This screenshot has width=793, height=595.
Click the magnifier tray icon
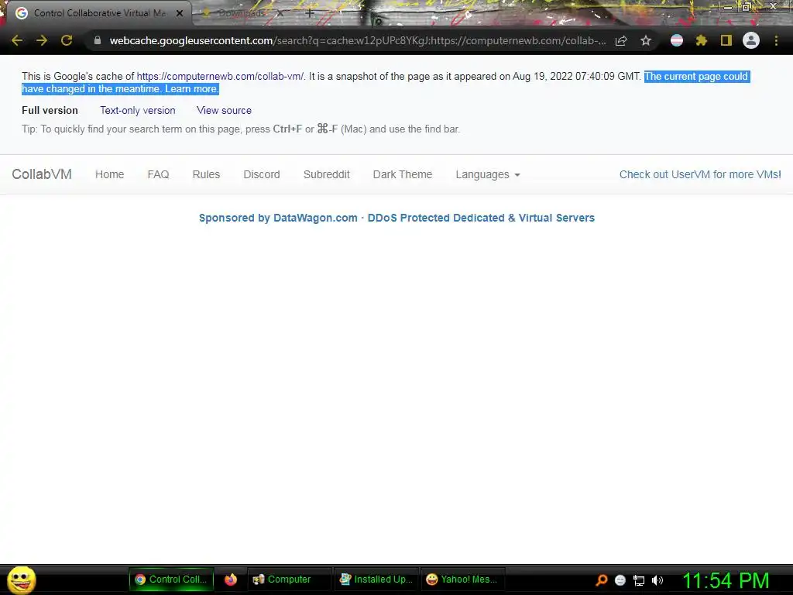[602, 580]
